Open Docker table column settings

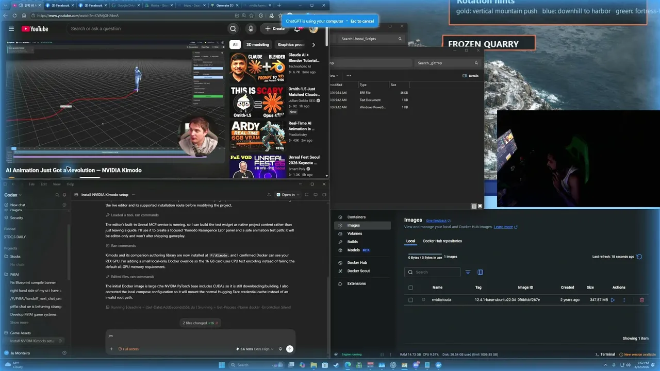480,272
